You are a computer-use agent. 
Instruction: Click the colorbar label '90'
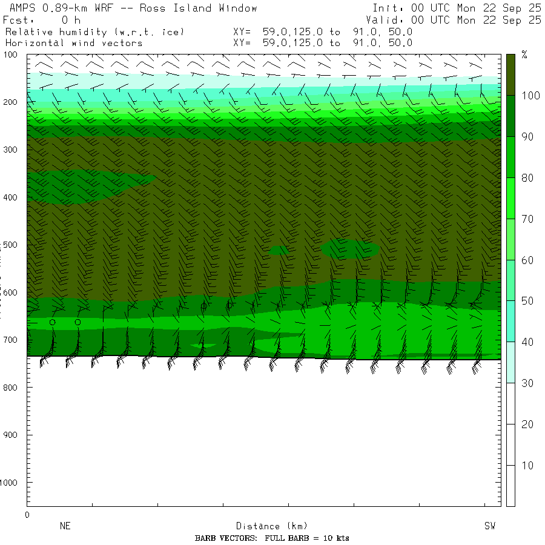(x=527, y=137)
